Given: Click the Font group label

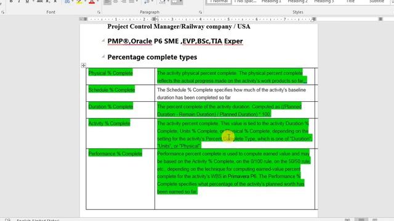Looking at the screenshot, I should click(50, 12).
